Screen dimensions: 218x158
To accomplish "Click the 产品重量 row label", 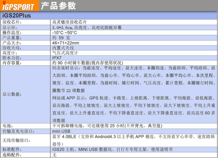I will [12, 38].
